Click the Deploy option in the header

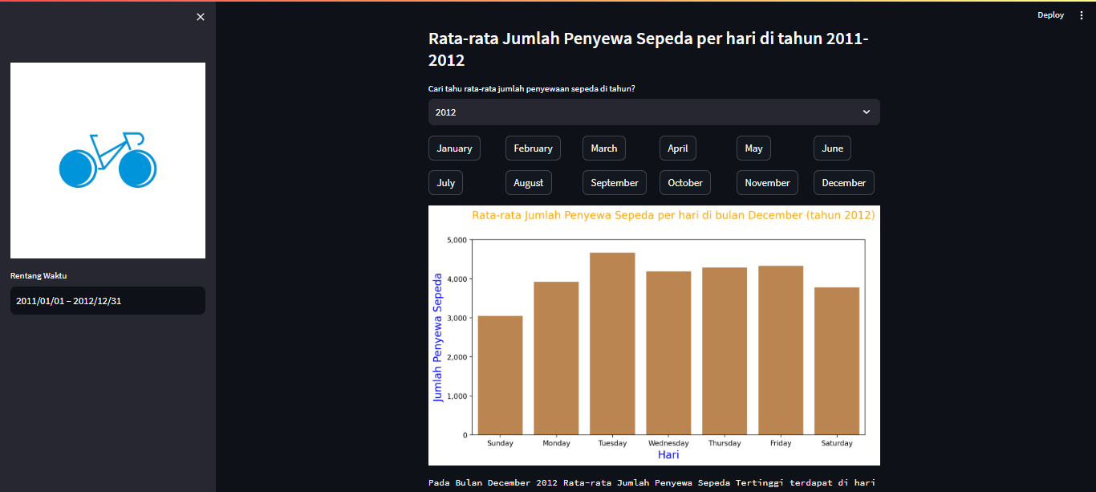[x=1050, y=14]
